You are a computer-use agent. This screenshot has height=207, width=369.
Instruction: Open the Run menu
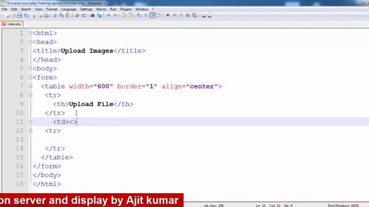click(x=113, y=9)
